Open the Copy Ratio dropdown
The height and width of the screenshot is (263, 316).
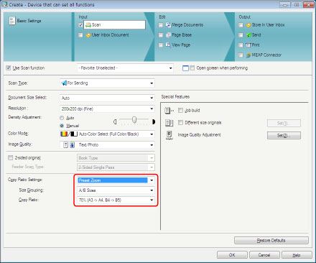tap(116, 200)
